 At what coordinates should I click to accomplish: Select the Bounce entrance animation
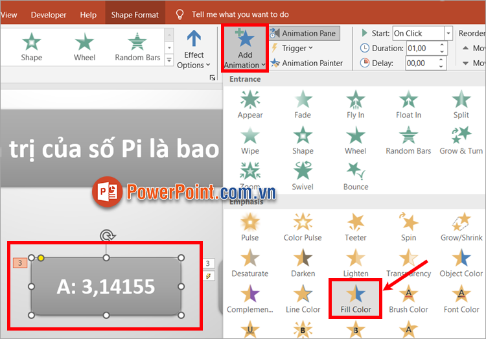(355, 175)
